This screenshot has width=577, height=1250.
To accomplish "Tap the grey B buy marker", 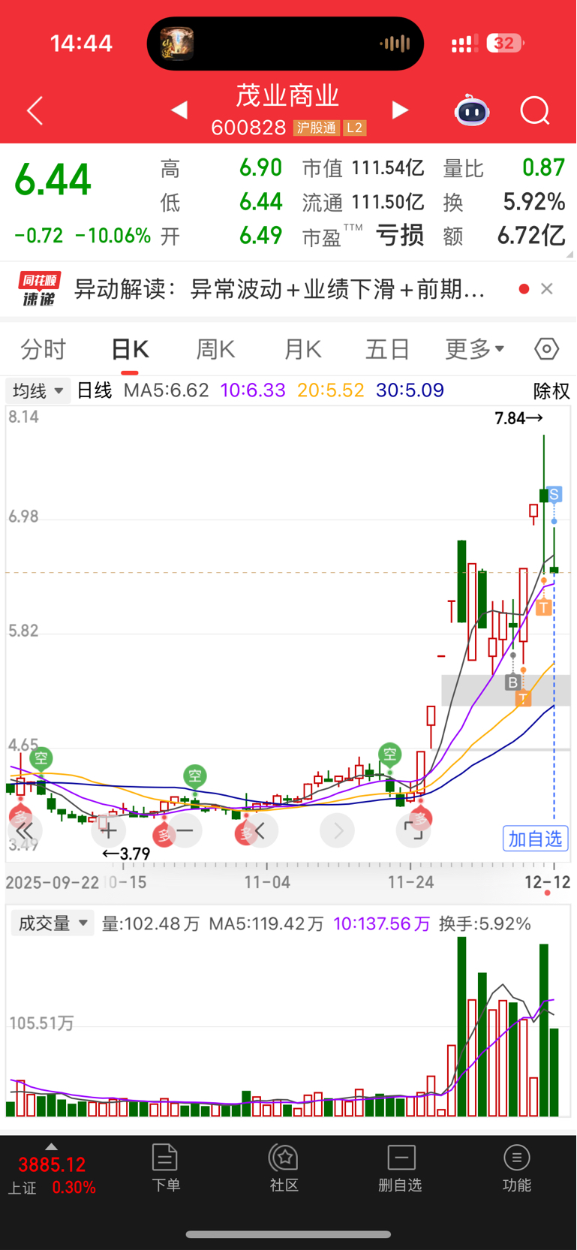I will click(x=513, y=682).
